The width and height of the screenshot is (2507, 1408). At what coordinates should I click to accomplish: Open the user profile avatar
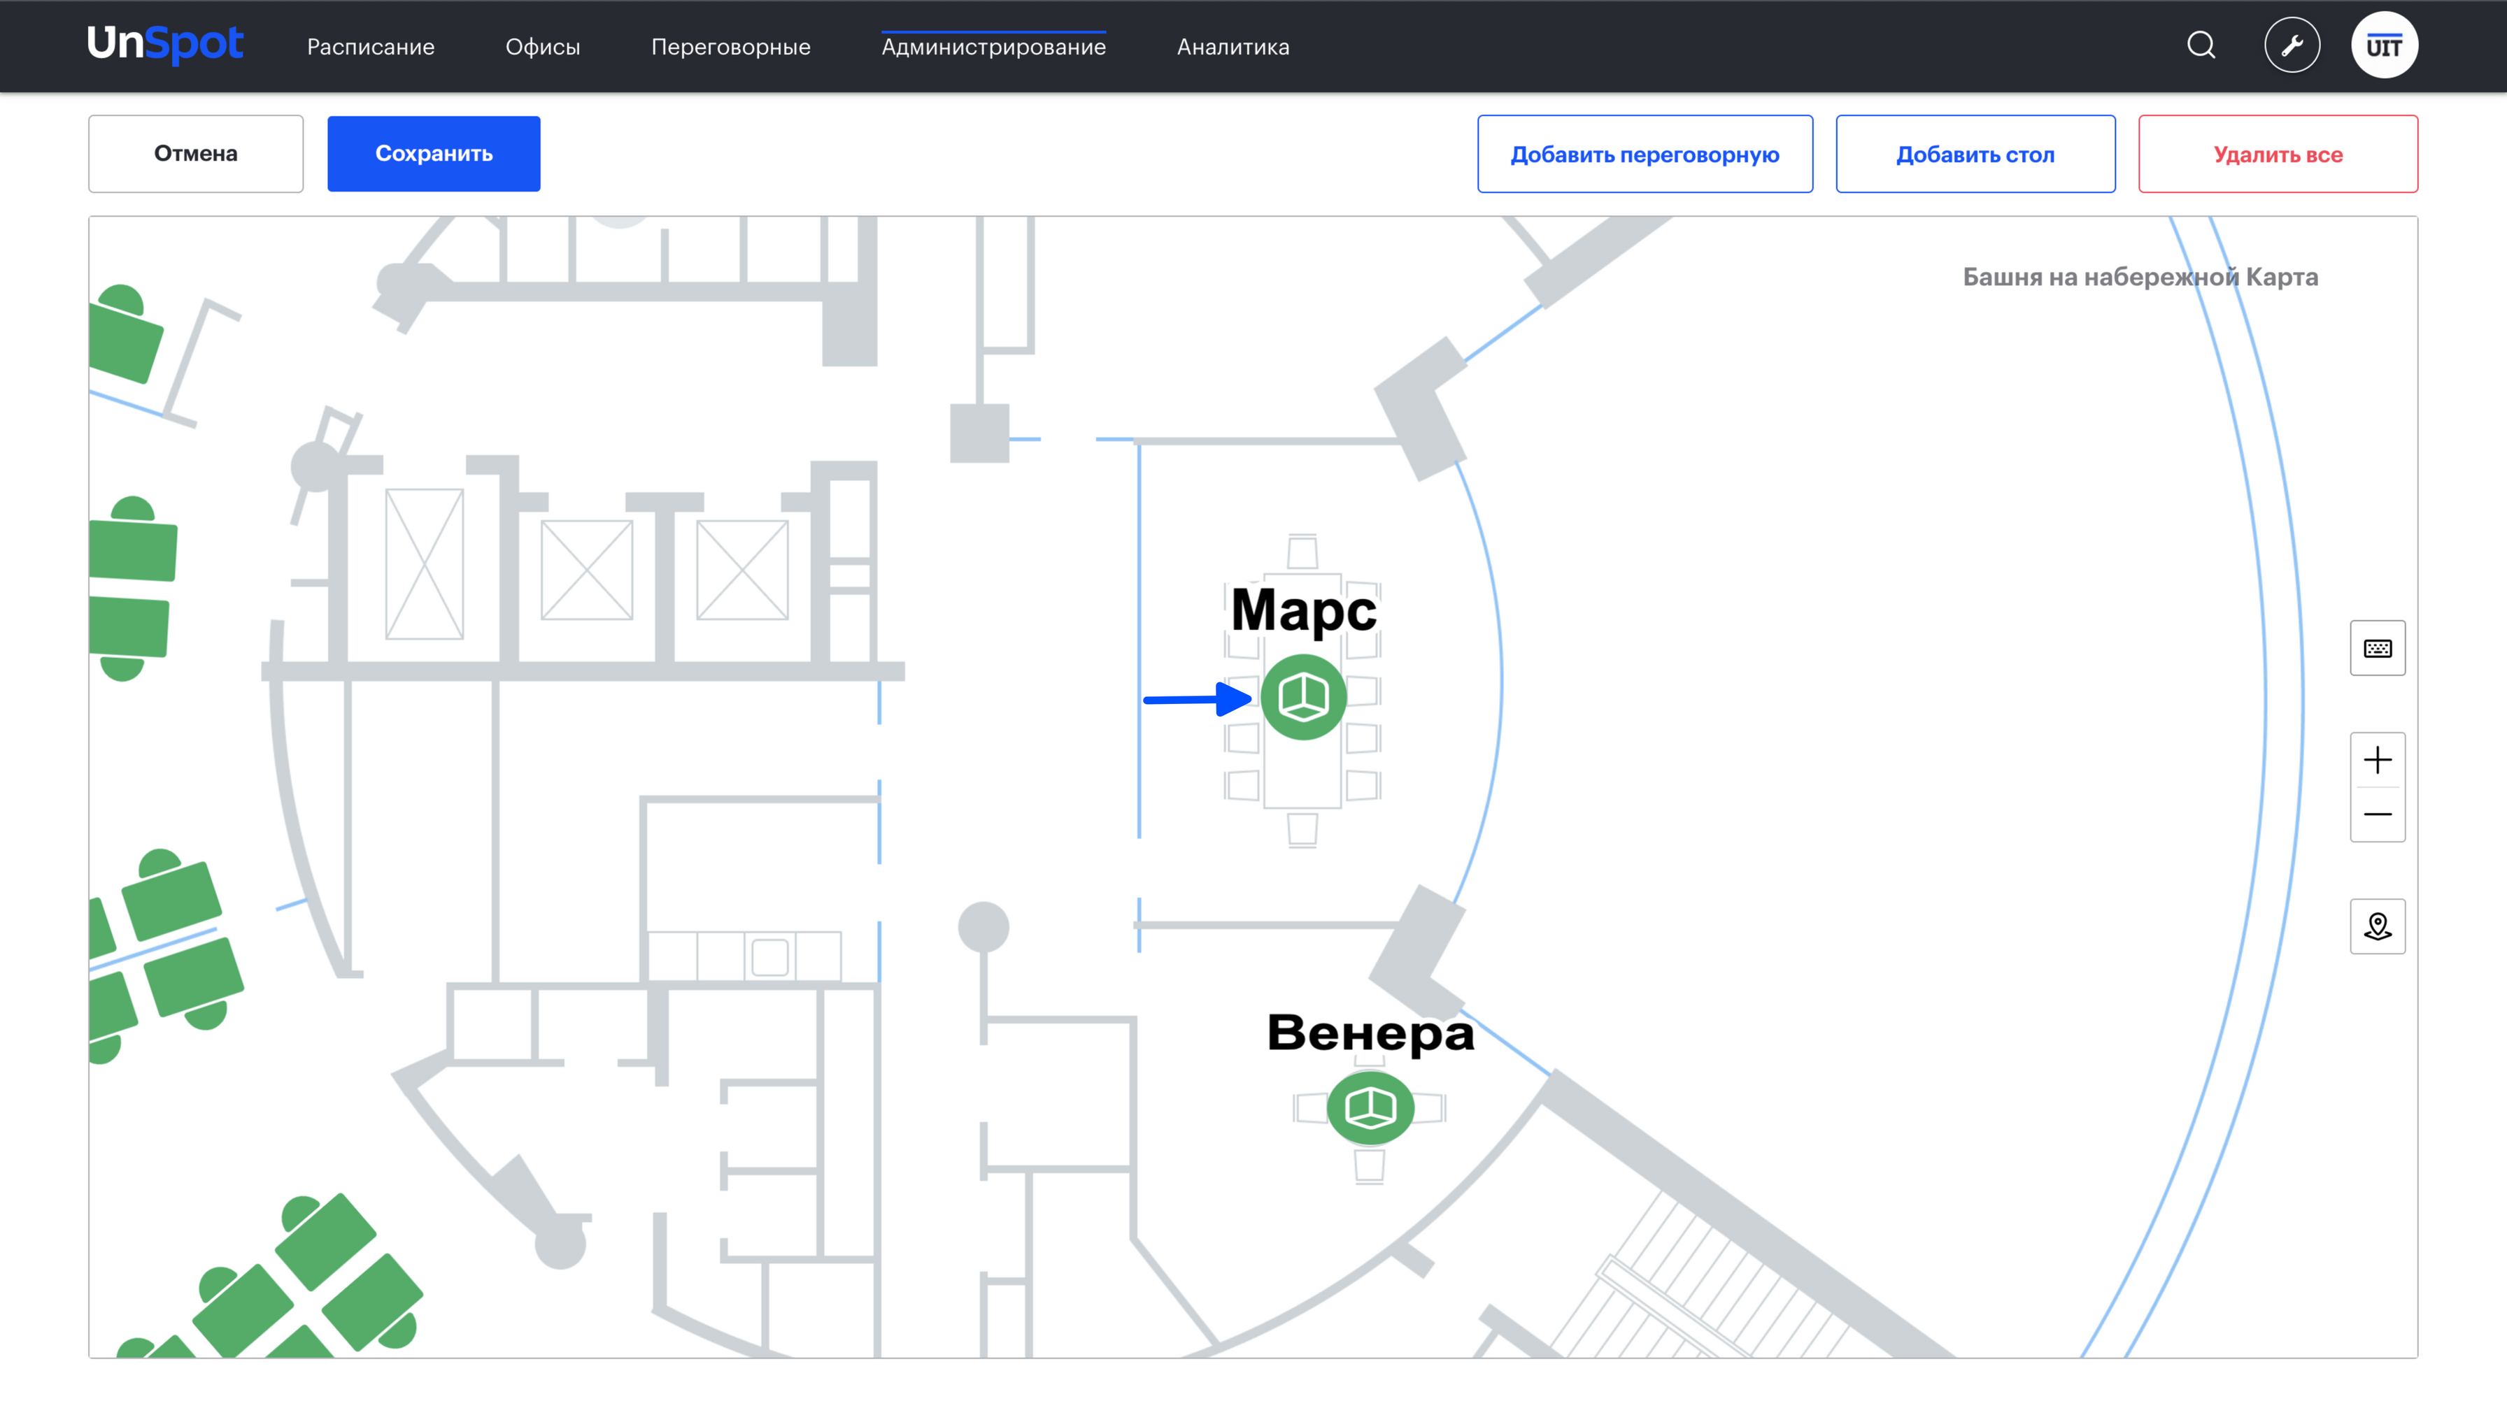pyautogui.click(x=2383, y=45)
